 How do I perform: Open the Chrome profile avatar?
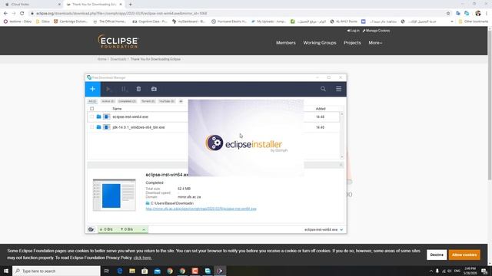click(478, 14)
